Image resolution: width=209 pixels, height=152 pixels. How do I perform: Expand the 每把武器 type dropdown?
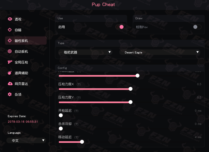click(85, 52)
